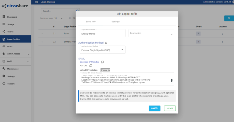Open Dashboard from the sidebar
234x122 pixels.
click(12, 17)
